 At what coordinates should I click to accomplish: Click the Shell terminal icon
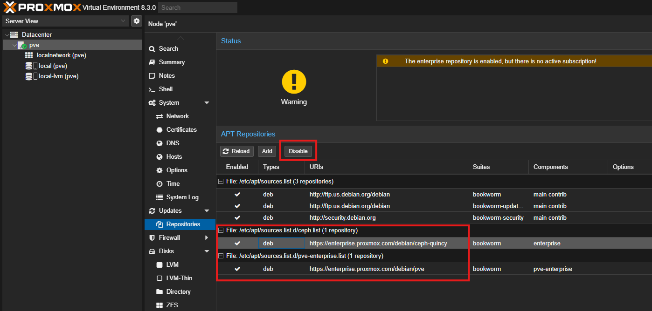pos(152,89)
